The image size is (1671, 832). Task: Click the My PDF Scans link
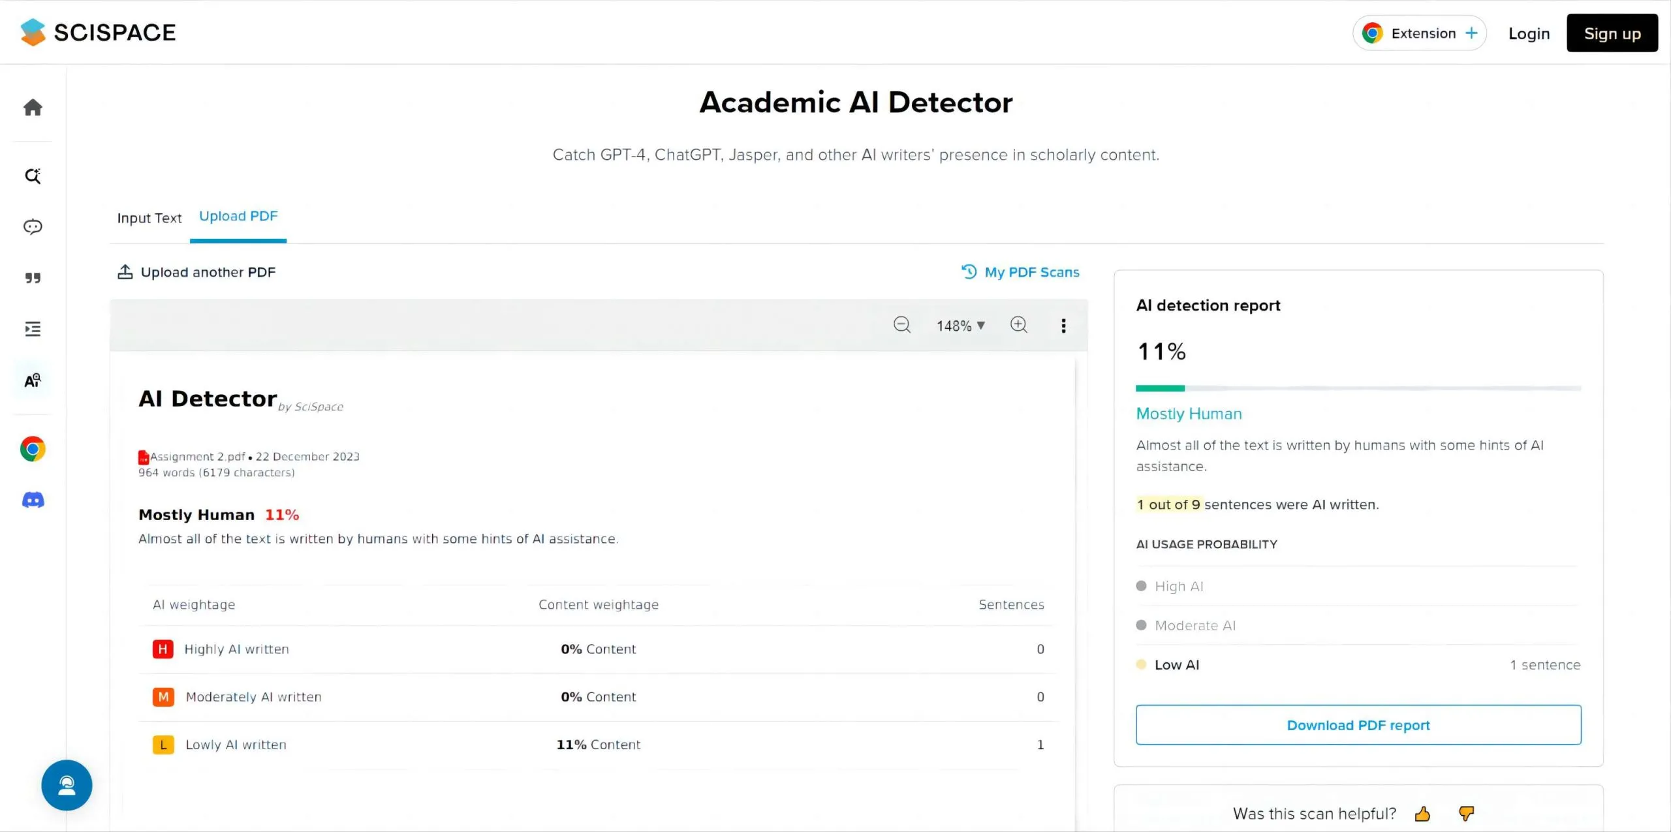point(1019,271)
